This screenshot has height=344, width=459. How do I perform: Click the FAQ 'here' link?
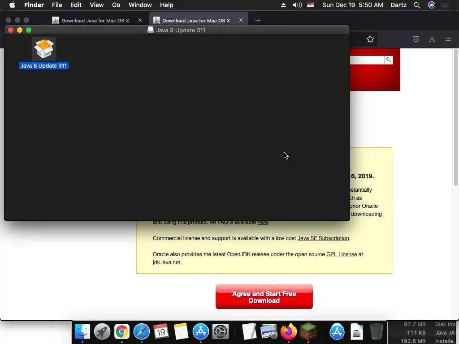pyautogui.click(x=262, y=222)
